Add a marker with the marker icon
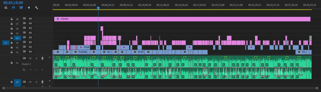The image size is (321, 92). (29, 8)
